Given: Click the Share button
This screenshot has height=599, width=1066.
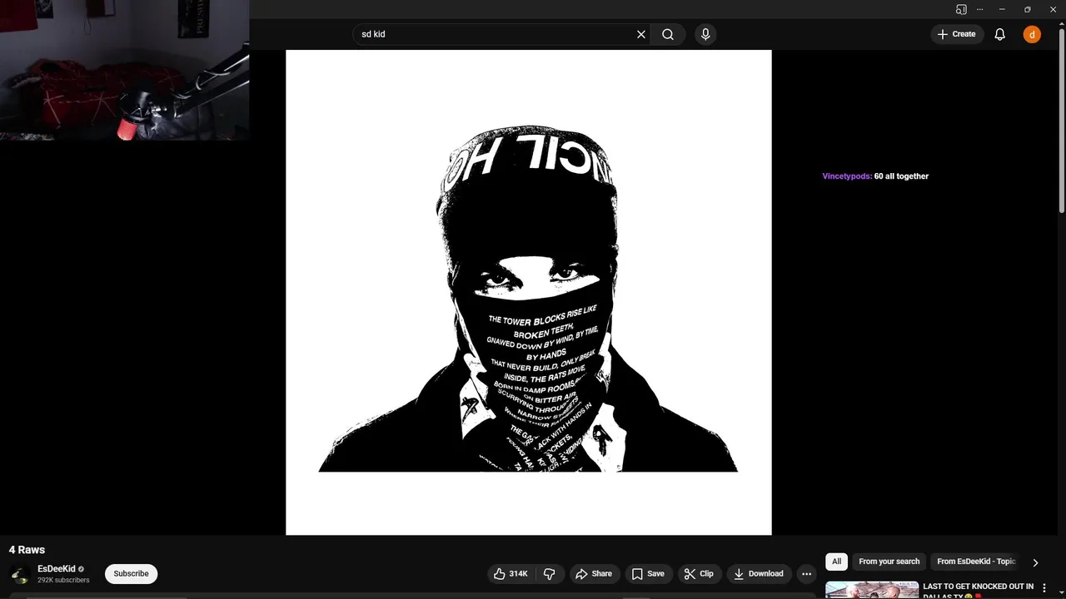Looking at the screenshot, I should tap(594, 573).
